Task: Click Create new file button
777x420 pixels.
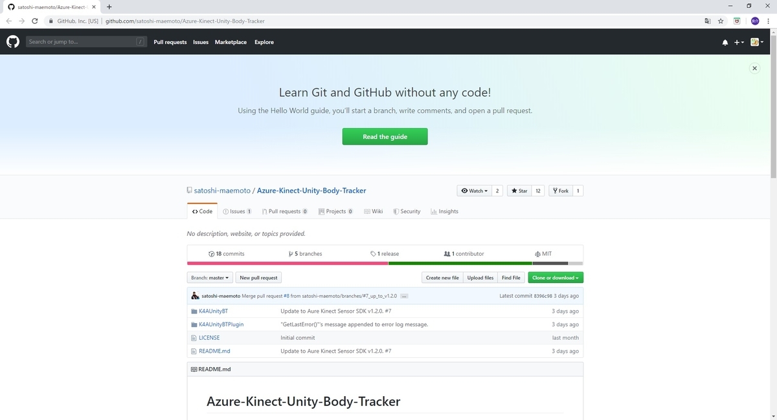Action: tap(442, 278)
